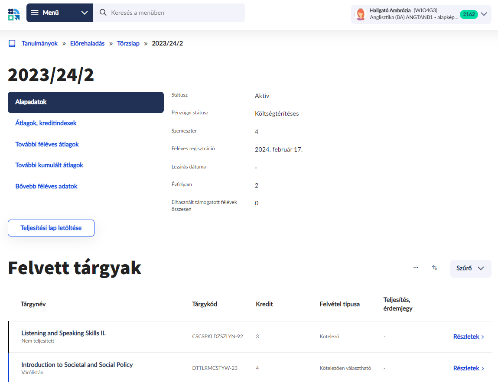Click the Neptun logo icon

pyautogui.click(x=14, y=14)
